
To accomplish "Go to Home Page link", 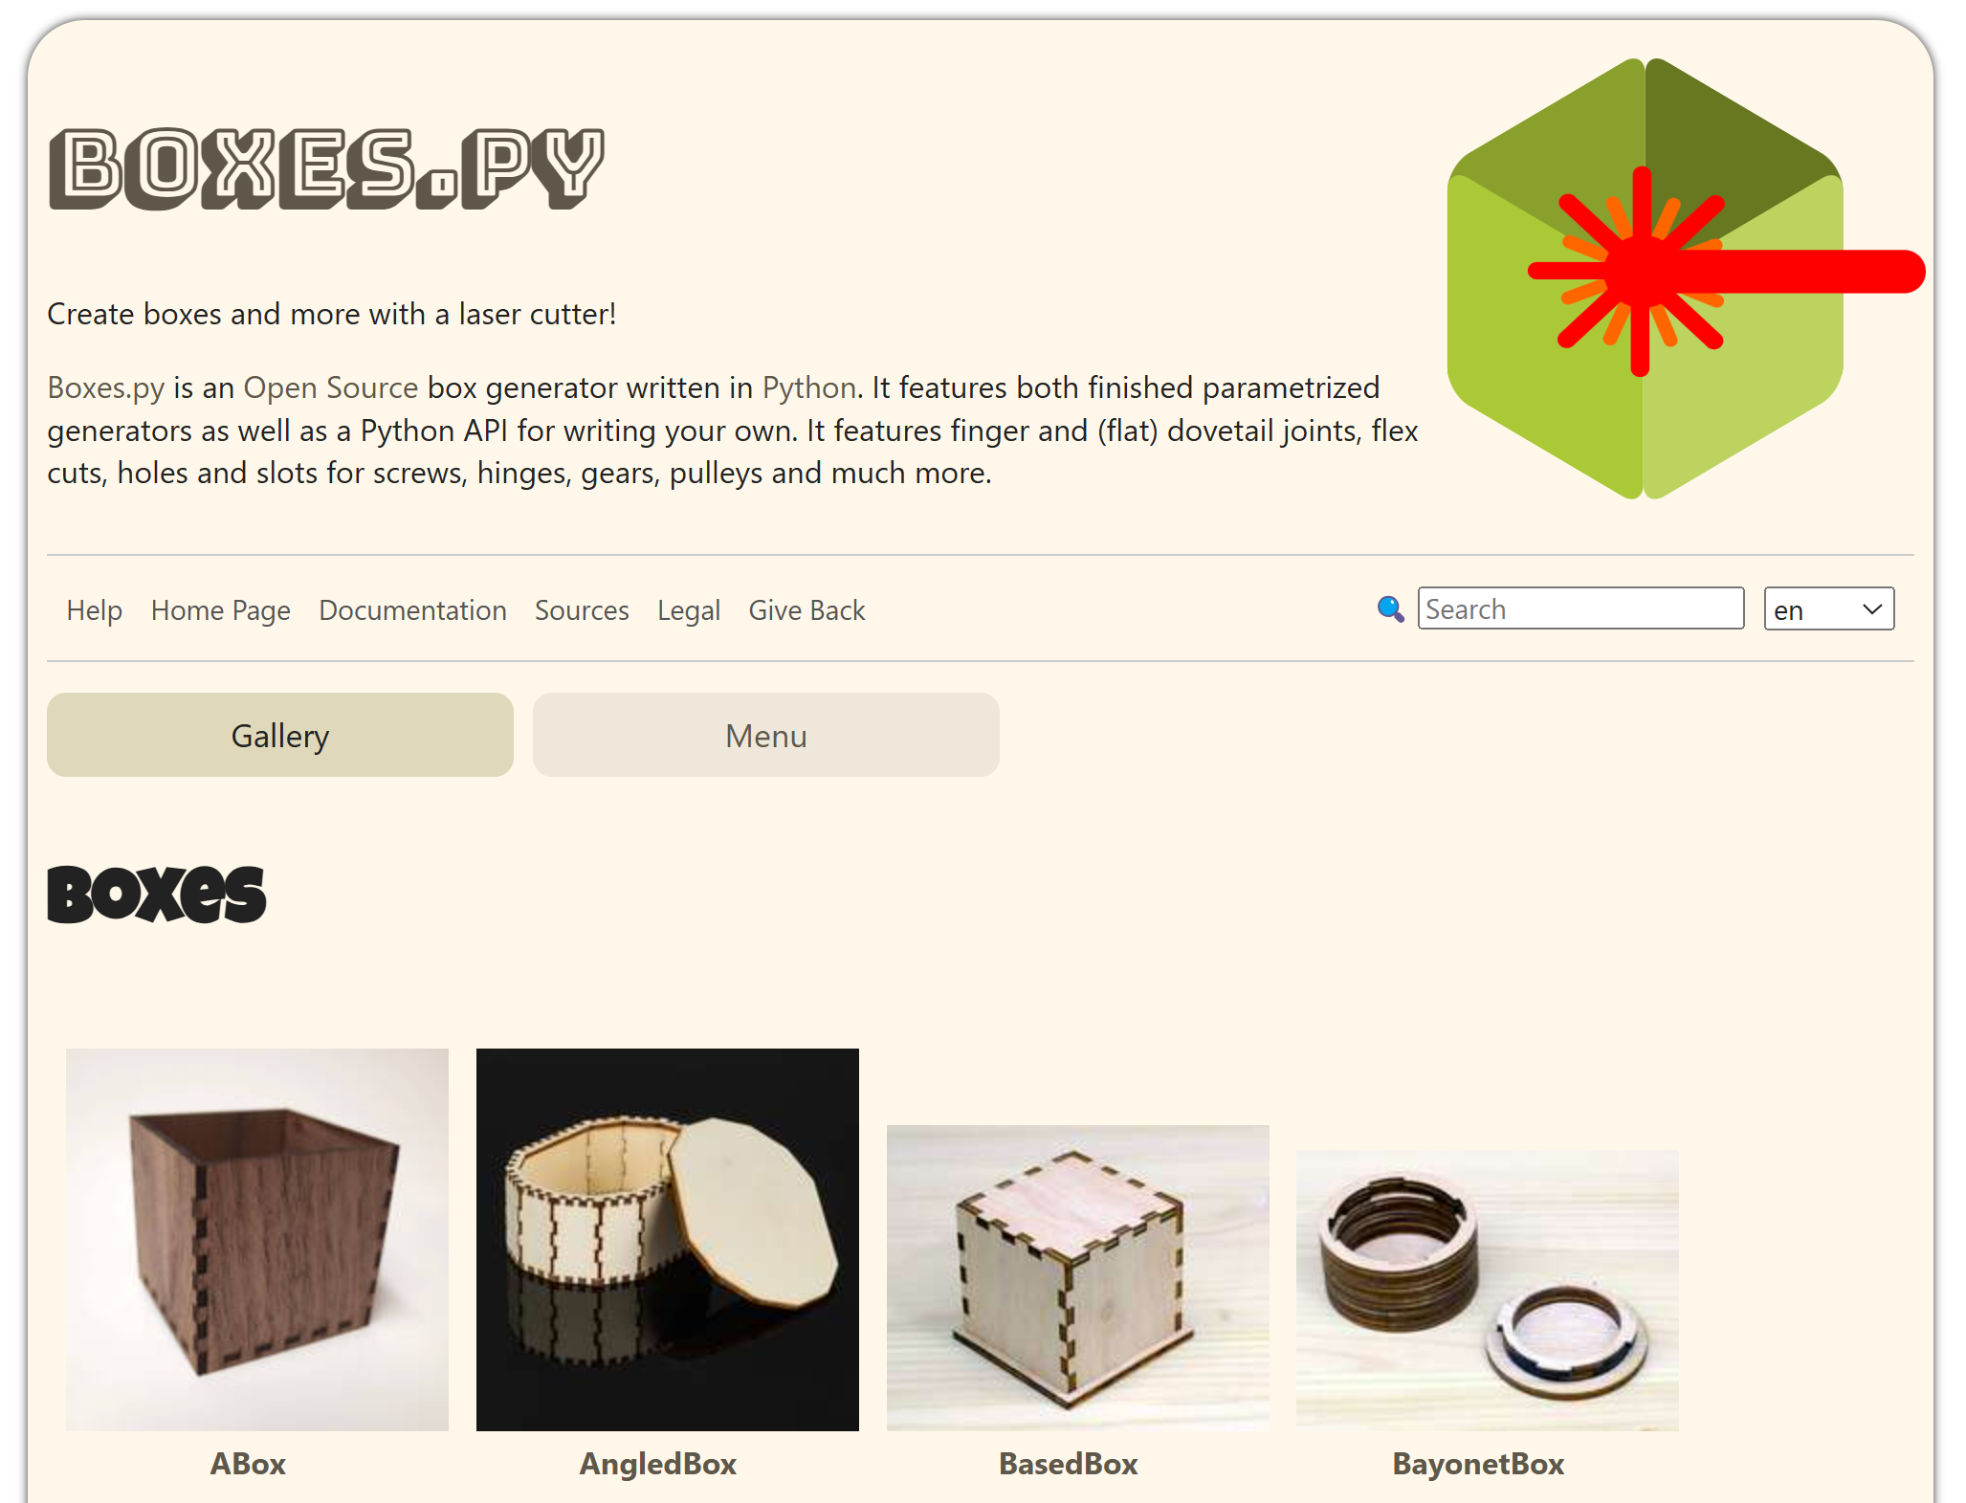I will click(x=221, y=610).
